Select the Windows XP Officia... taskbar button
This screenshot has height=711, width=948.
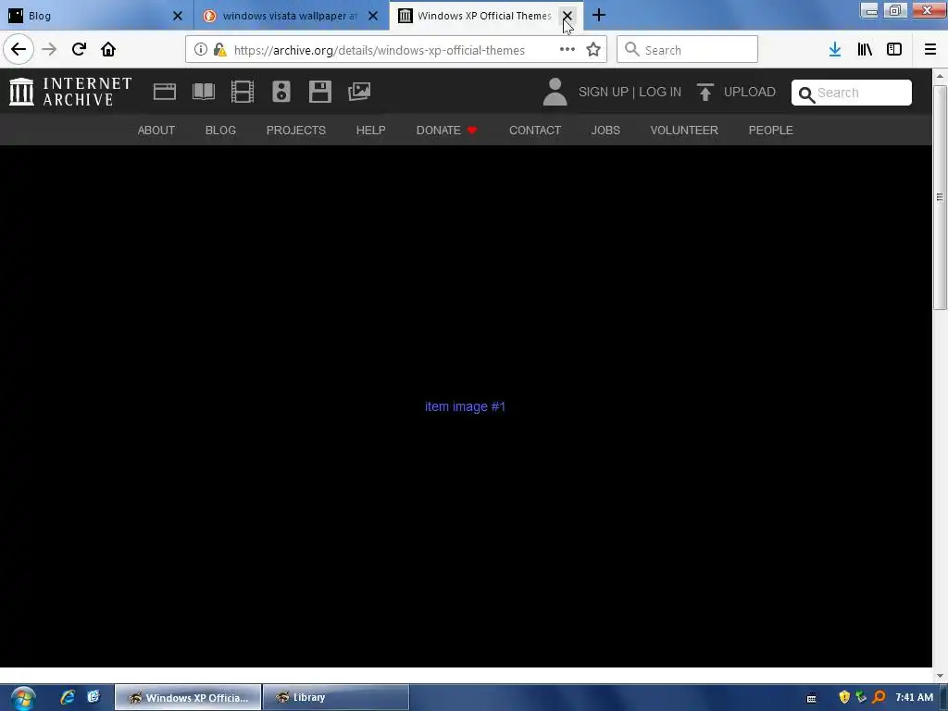point(188,698)
